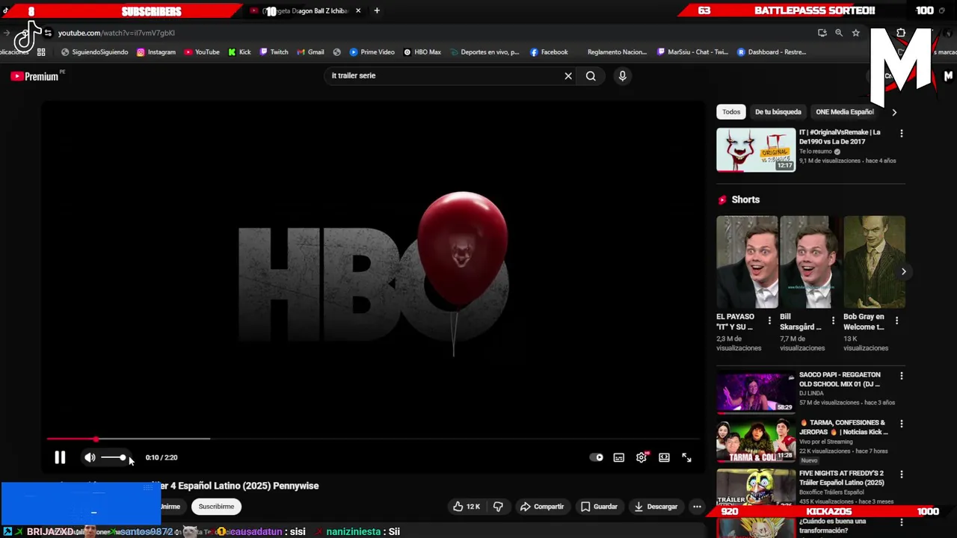Image resolution: width=957 pixels, height=538 pixels.
Task: Open the TARMA & COL video thumbnail
Action: click(756, 442)
